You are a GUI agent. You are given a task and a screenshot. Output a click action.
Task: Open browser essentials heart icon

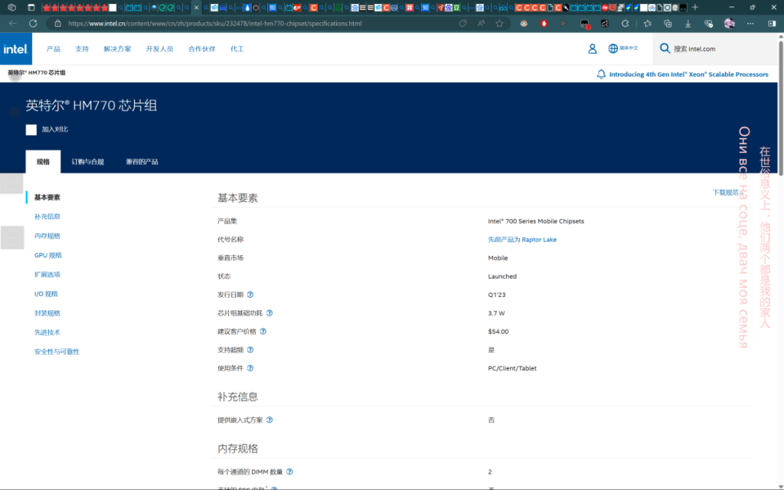point(708,24)
